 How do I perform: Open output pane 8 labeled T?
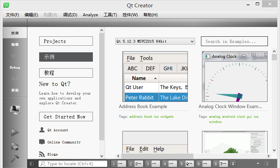pos(220,164)
